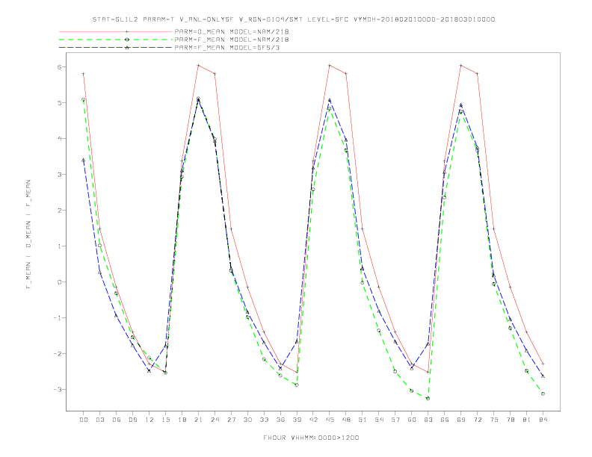This screenshot has width=592, height=457.
Task: Select legend label PARM=F_MEAN MODEL=GFS/3
Action: pyautogui.click(x=227, y=48)
